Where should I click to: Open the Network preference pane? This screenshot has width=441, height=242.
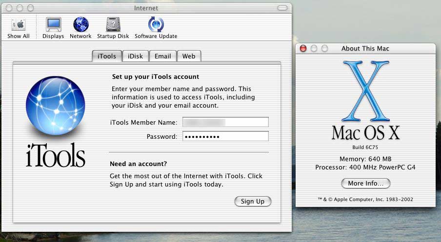click(x=80, y=28)
